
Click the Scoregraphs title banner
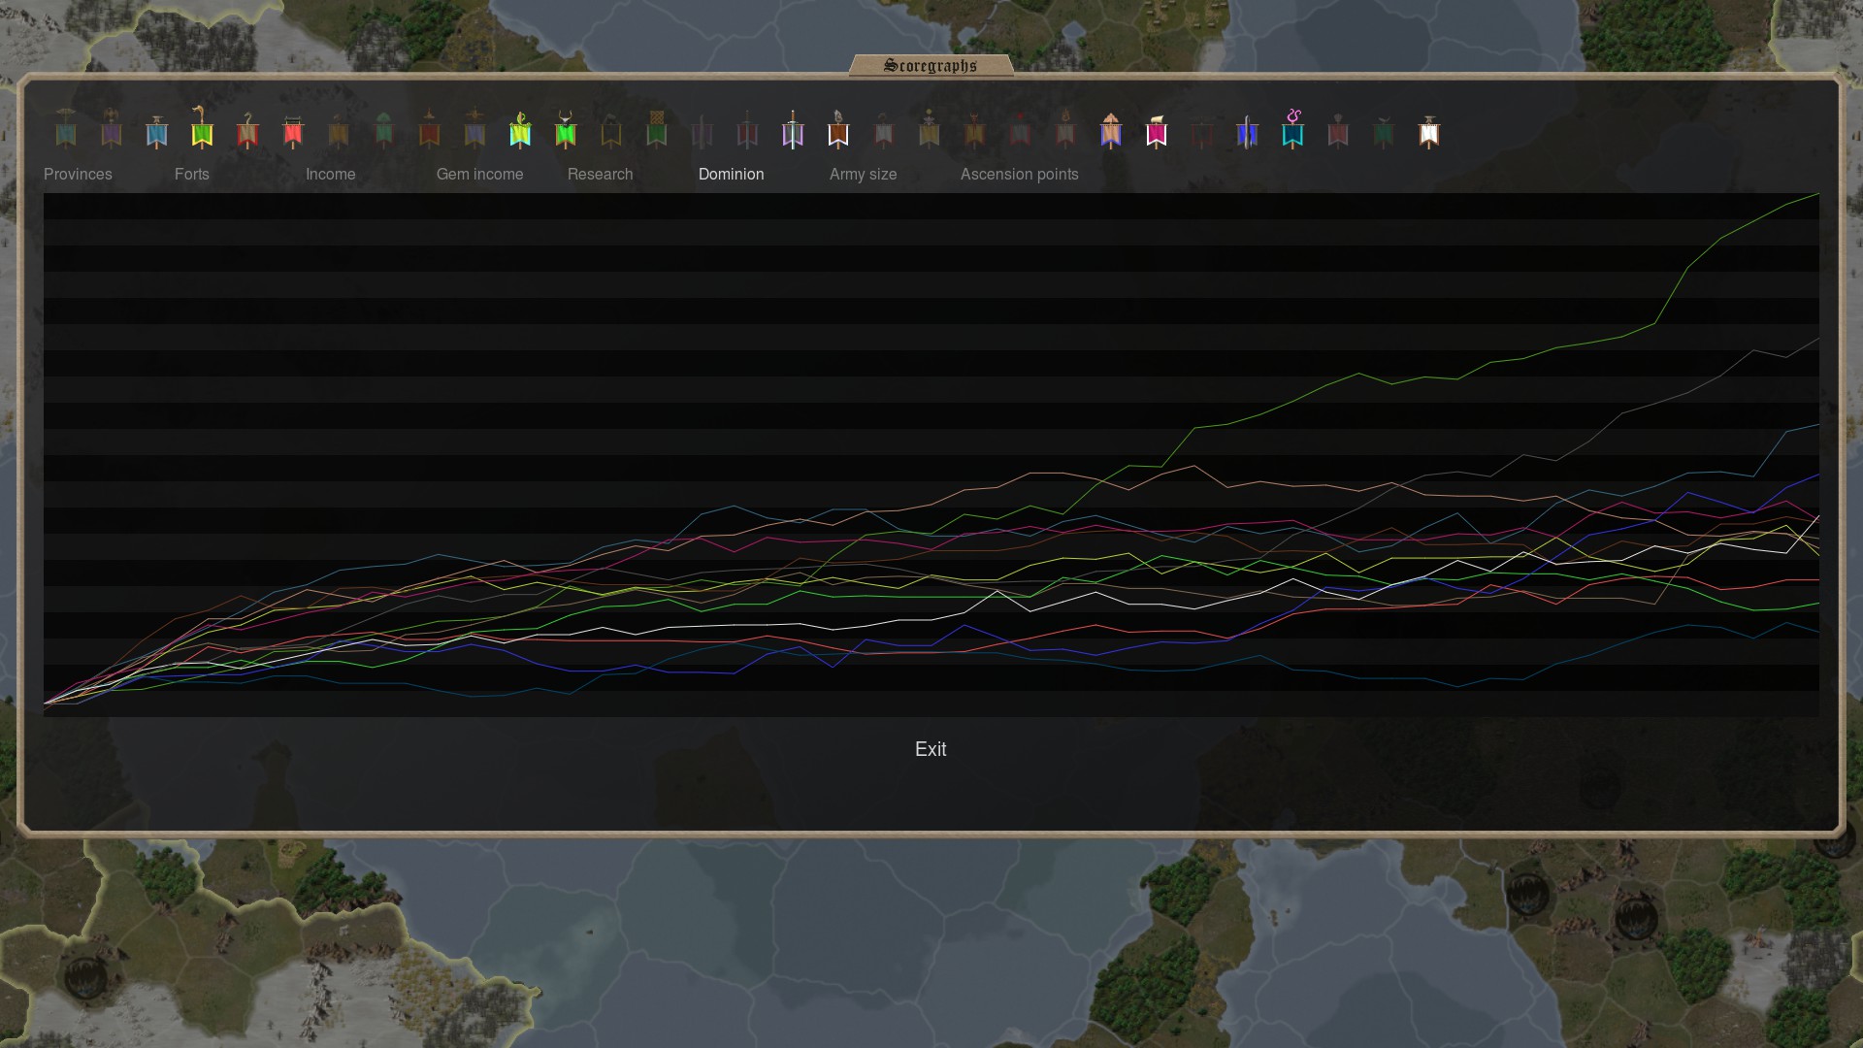pos(931,65)
